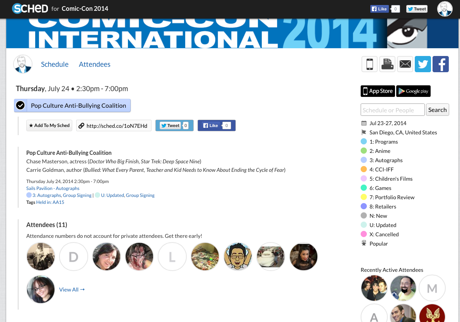Open the Held in: AA15 tag link
The image size is (460, 322).
50,202
